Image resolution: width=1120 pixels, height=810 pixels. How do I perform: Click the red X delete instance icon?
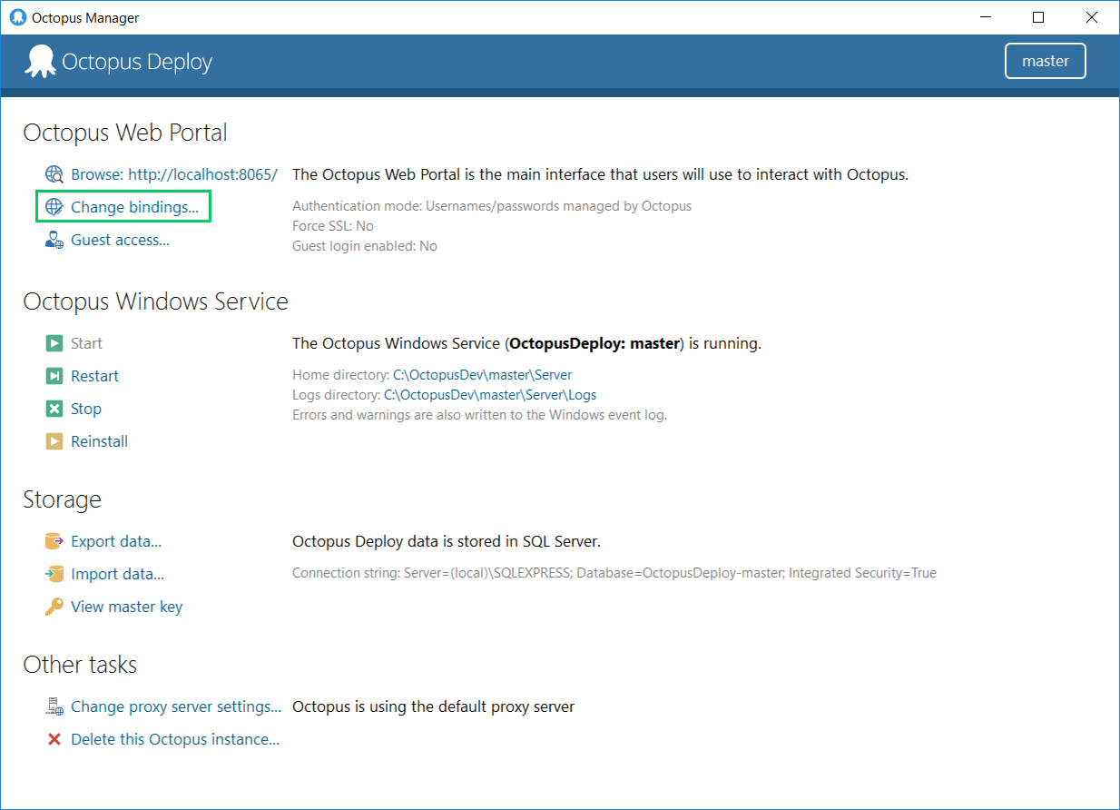(x=54, y=739)
